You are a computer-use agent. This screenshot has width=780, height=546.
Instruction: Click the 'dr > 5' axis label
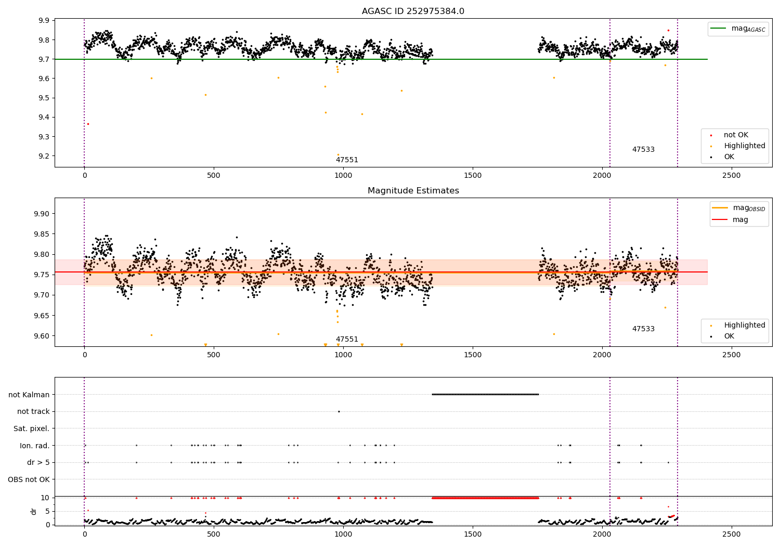pyautogui.click(x=38, y=463)
